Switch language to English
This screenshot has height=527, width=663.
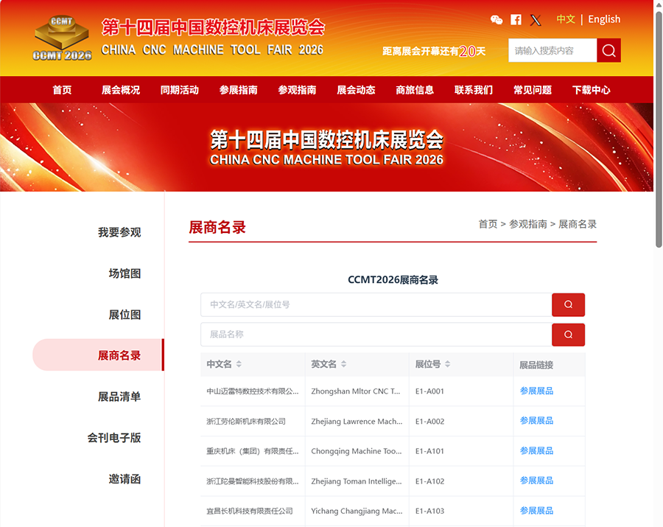604,19
